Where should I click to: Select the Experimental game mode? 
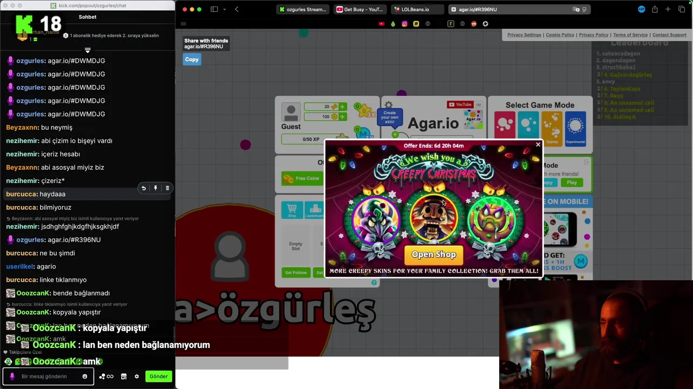click(576, 129)
